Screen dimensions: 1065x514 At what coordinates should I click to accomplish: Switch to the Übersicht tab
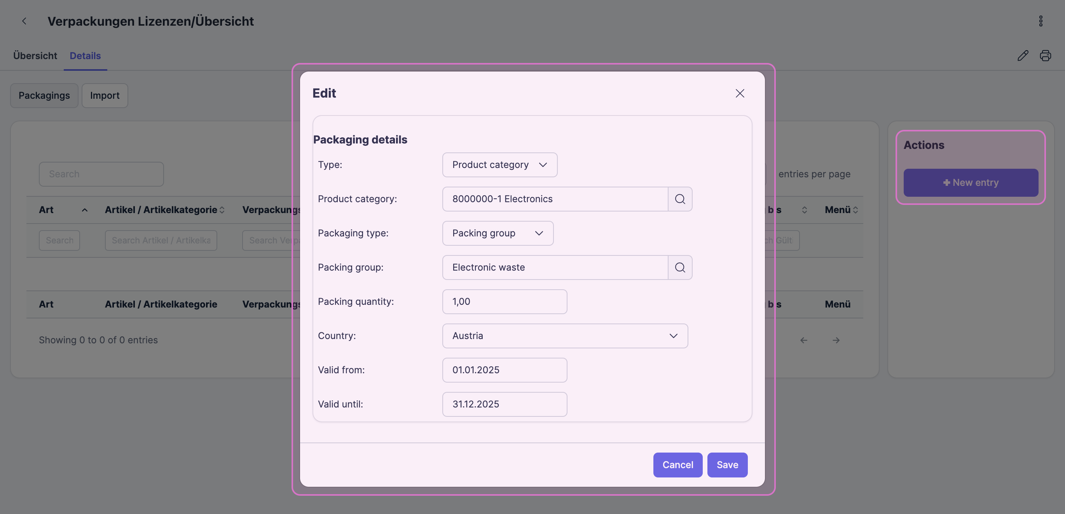tap(35, 56)
